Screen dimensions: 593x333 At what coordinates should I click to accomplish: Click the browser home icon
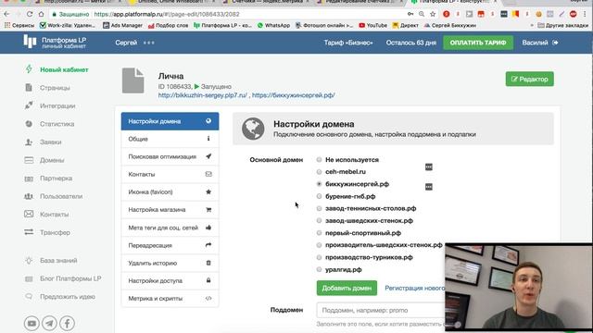click(x=41, y=14)
